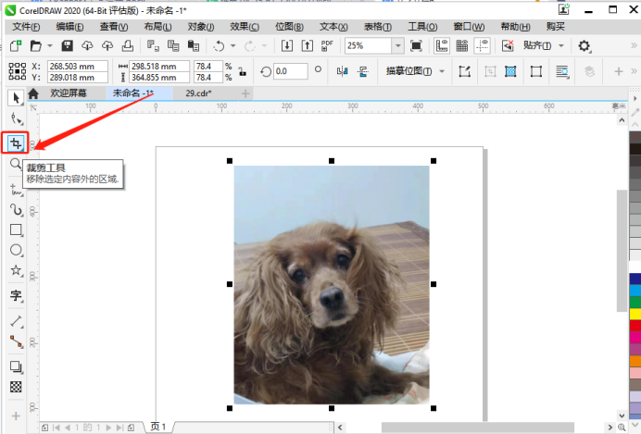The image size is (641, 434).
Task: Select the Crop tool in the toolbox
Action: [x=16, y=143]
